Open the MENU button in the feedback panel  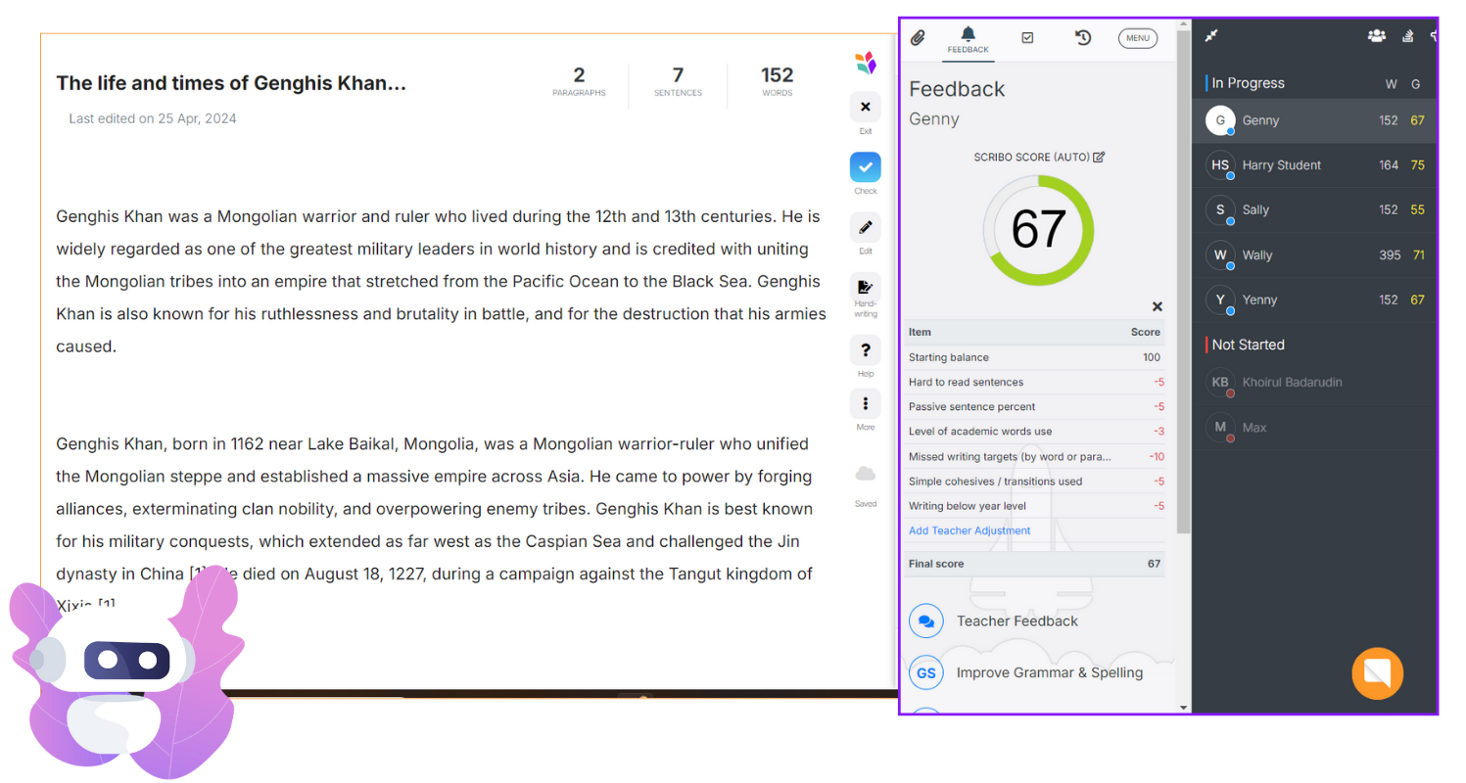[1137, 38]
